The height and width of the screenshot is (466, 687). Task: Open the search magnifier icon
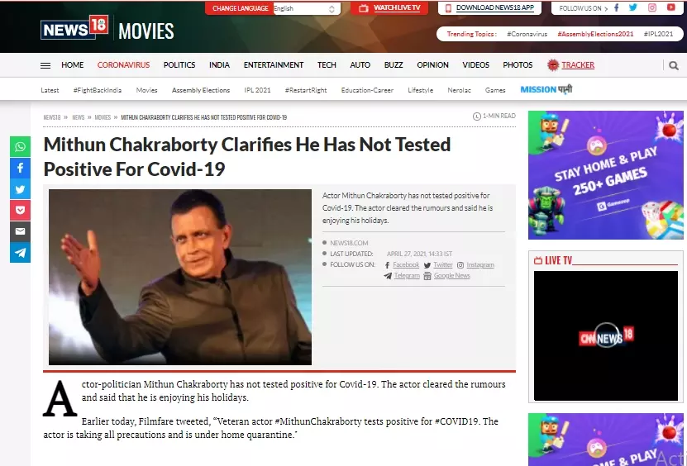pyautogui.click(x=674, y=66)
